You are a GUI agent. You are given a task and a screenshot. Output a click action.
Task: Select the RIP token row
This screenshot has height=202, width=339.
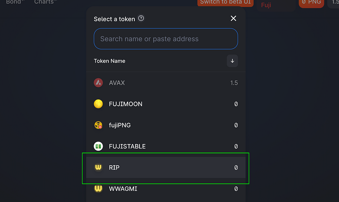coord(166,168)
